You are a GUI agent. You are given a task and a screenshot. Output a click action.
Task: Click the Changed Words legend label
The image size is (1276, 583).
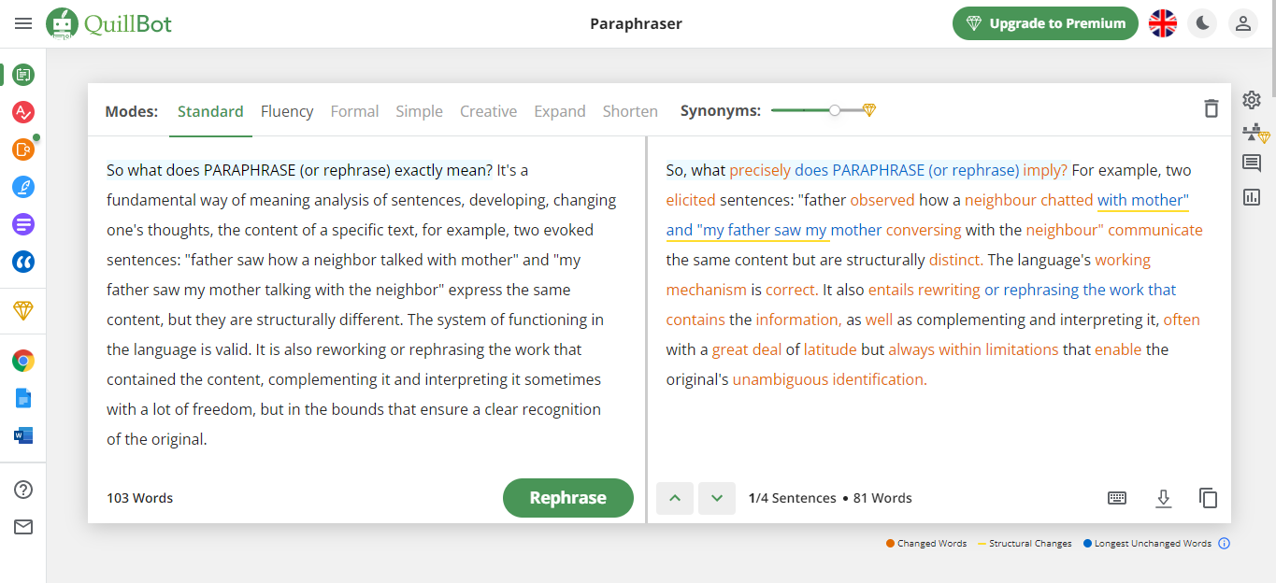932,544
